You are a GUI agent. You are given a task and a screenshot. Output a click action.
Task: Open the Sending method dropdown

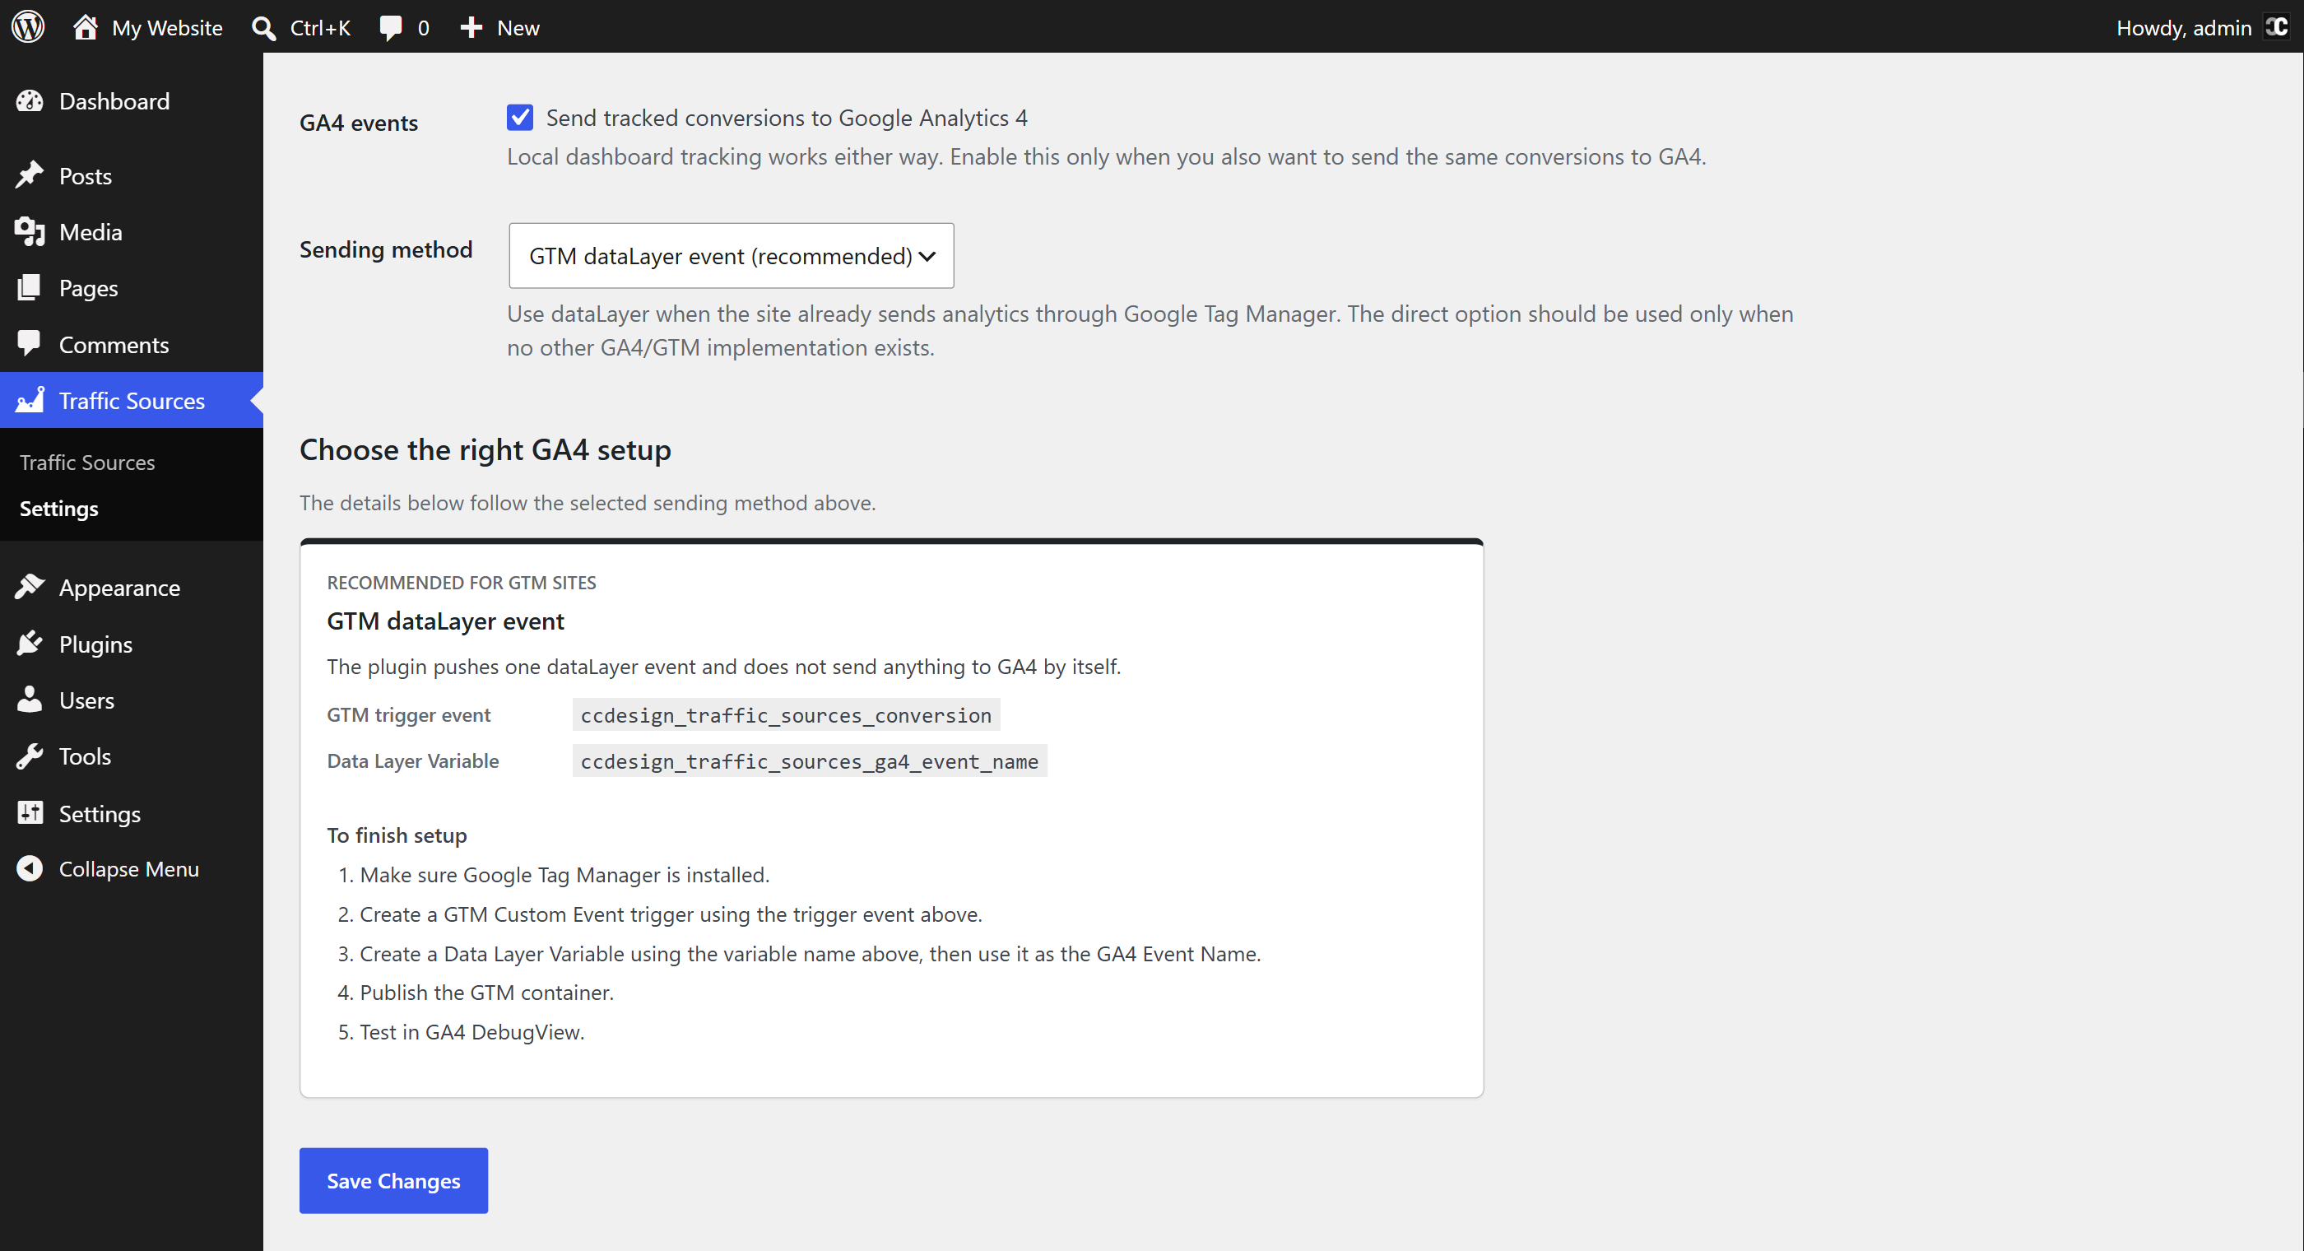coord(731,256)
